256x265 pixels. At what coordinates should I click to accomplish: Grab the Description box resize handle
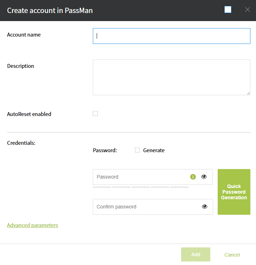coord(248,93)
